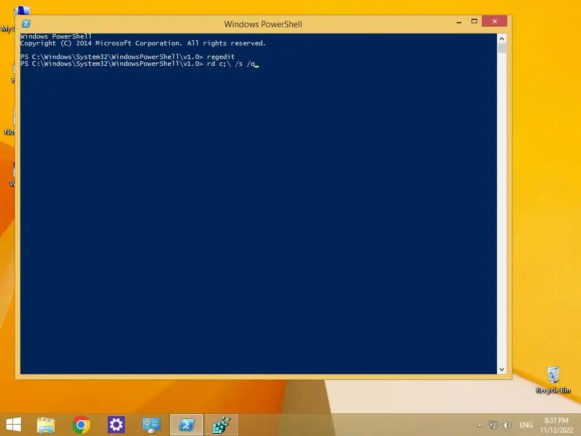Click the "regedit" command text

(x=221, y=57)
